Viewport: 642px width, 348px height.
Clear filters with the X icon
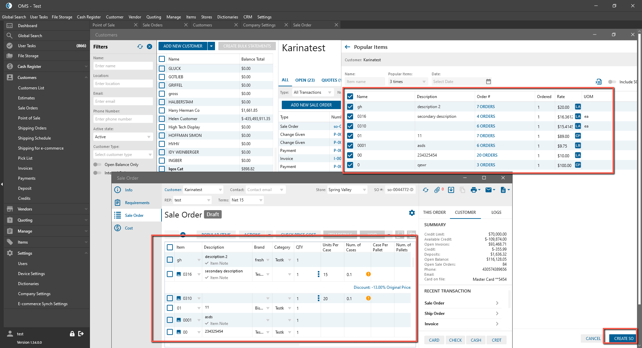point(149,47)
